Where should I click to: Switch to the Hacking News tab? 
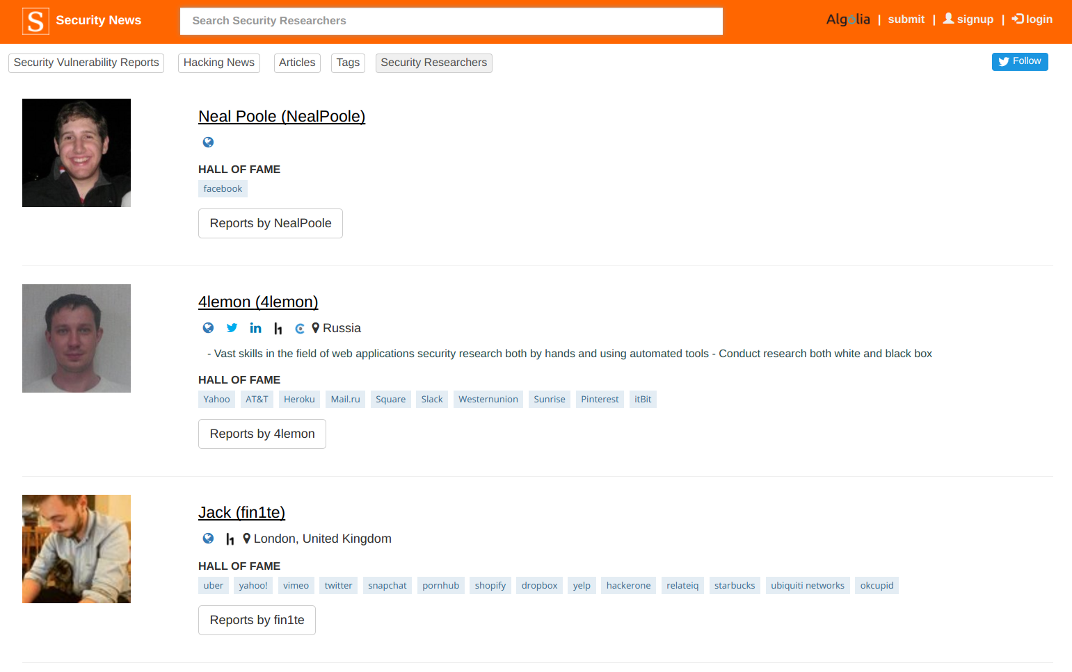[x=219, y=63]
